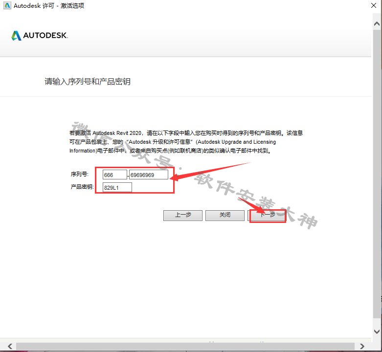Click the vertical scrollbar down arrow
Screen dimensions: 382x352
coord(377,331)
